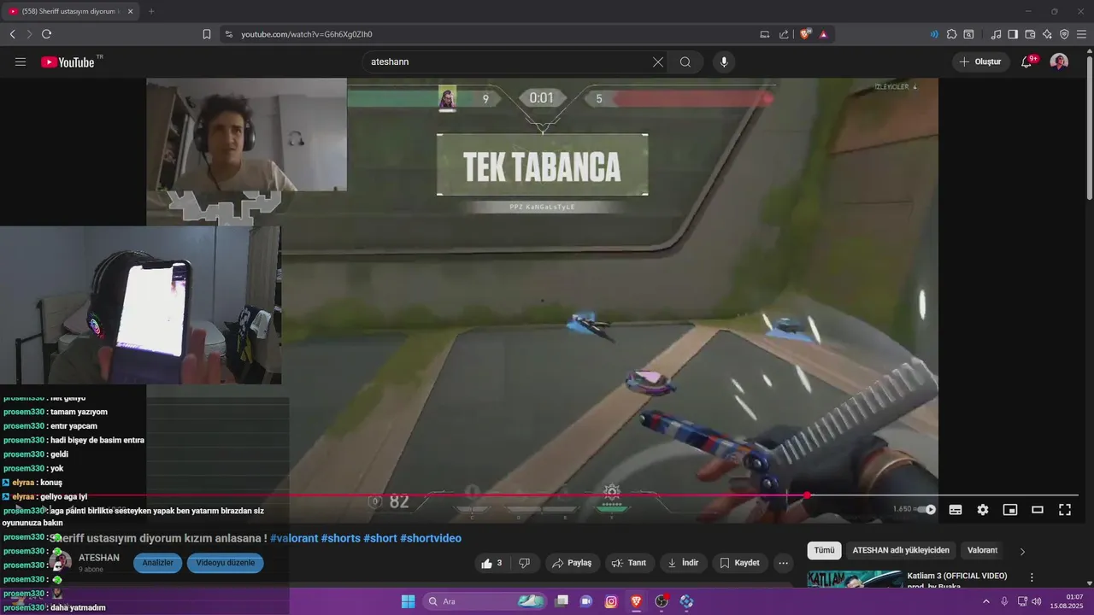1094x615 pixels.
Task: Click the progress bar scrubber handle
Action: [807, 495]
